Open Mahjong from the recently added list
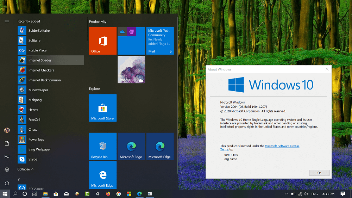The width and height of the screenshot is (352, 198). pos(51,100)
